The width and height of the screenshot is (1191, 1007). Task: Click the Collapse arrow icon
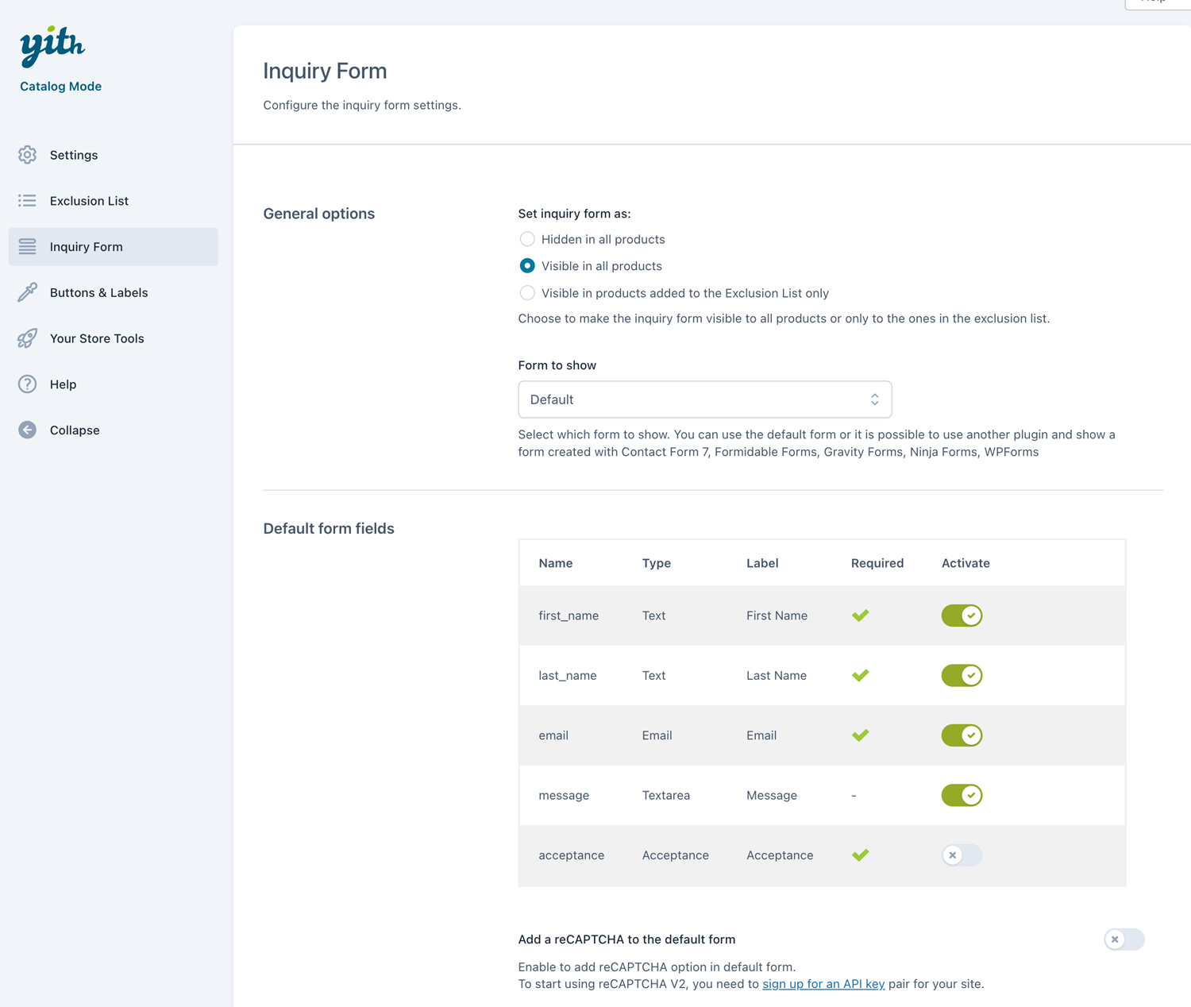click(x=28, y=430)
